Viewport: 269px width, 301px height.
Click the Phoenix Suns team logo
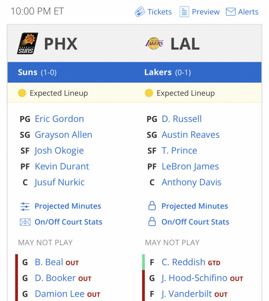pyautogui.click(x=27, y=43)
